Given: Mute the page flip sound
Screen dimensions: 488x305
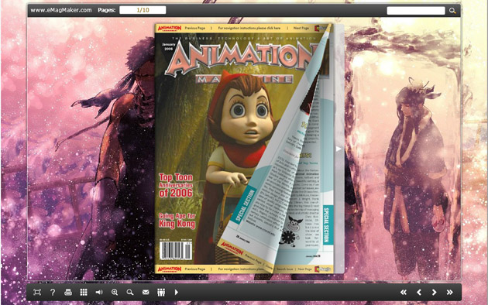Looking at the screenshot, I should 99,293.
